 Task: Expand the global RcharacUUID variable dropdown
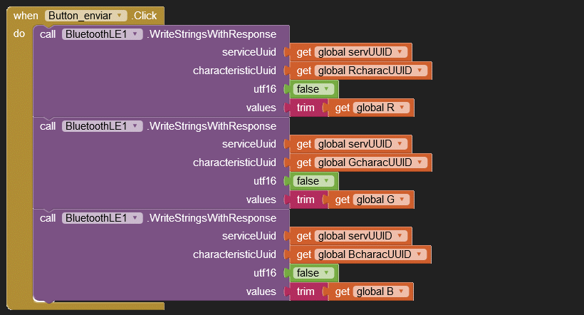click(420, 71)
